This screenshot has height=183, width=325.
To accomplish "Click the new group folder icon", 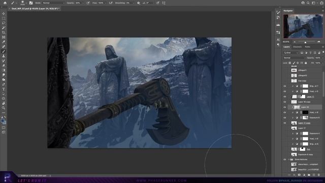I will click(x=309, y=175).
